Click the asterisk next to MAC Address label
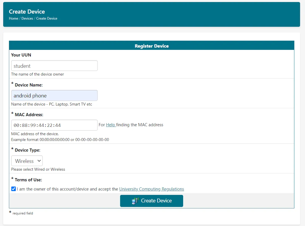This screenshot has width=305, height=226. point(12,113)
